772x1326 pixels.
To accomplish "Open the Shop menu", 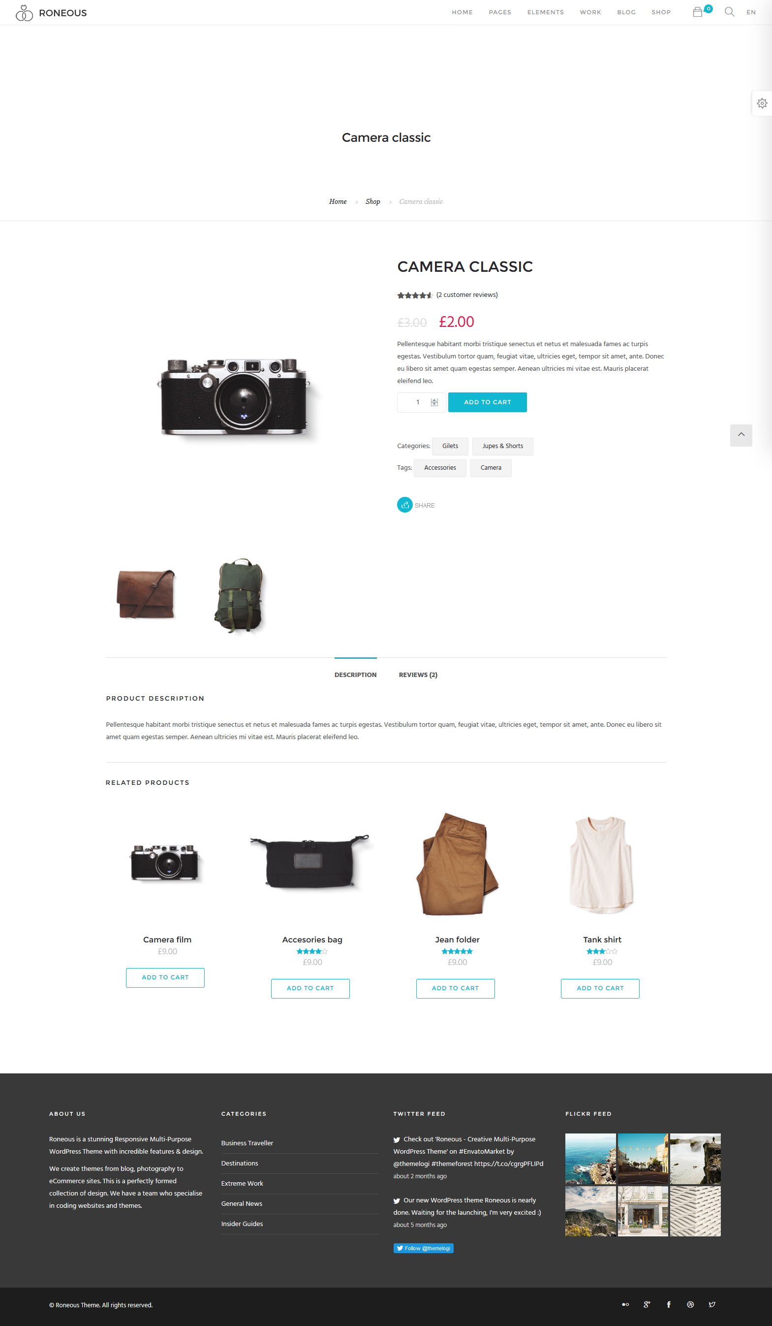I will (661, 12).
